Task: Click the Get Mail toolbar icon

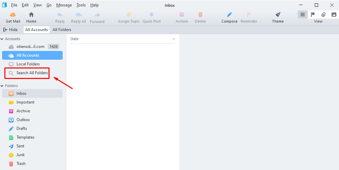Action: tap(13, 15)
